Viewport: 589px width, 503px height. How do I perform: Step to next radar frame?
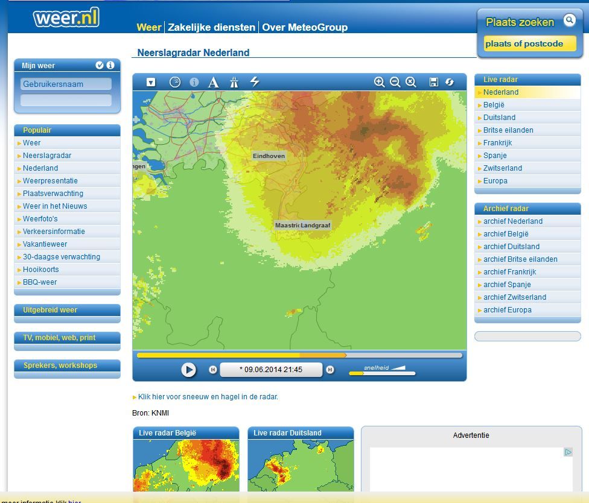(x=330, y=370)
